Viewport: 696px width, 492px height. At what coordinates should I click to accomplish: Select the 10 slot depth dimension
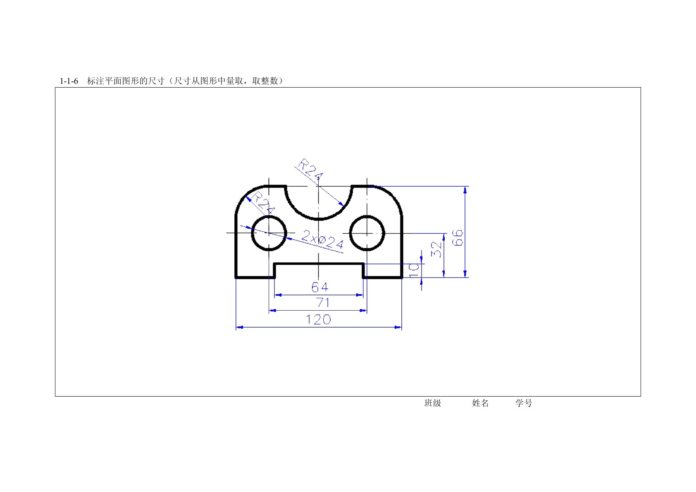tap(414, 270)
